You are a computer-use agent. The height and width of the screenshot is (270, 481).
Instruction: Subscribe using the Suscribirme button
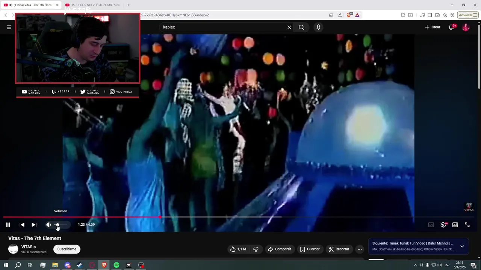pyautogui.click(x=67, y=249)
